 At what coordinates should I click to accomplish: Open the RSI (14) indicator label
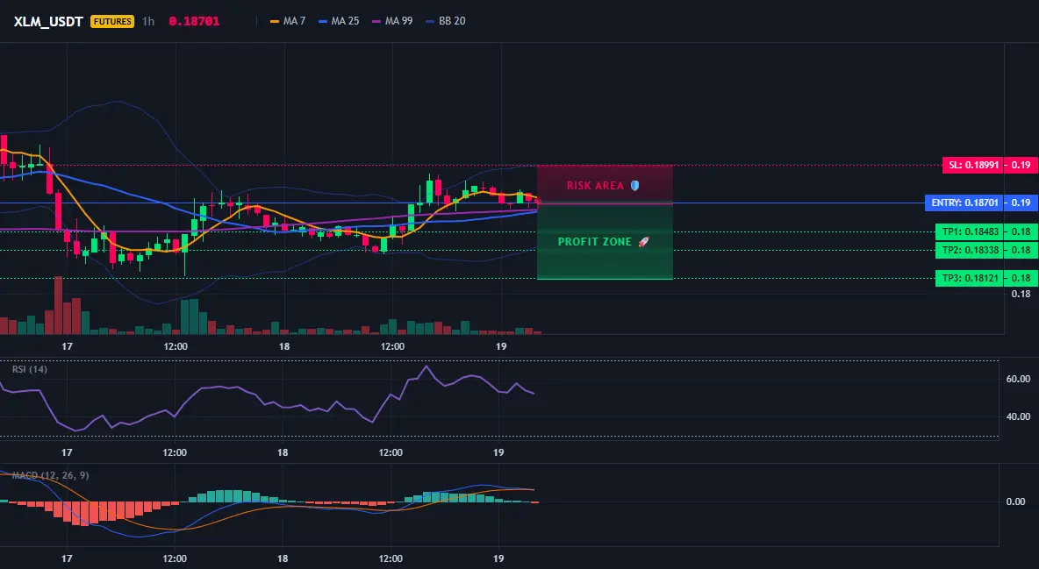coord(30,369)
